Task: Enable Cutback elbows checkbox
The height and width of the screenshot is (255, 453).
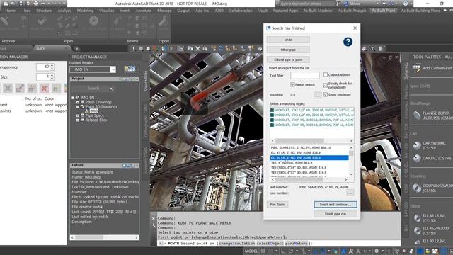Action: point(326,74)
